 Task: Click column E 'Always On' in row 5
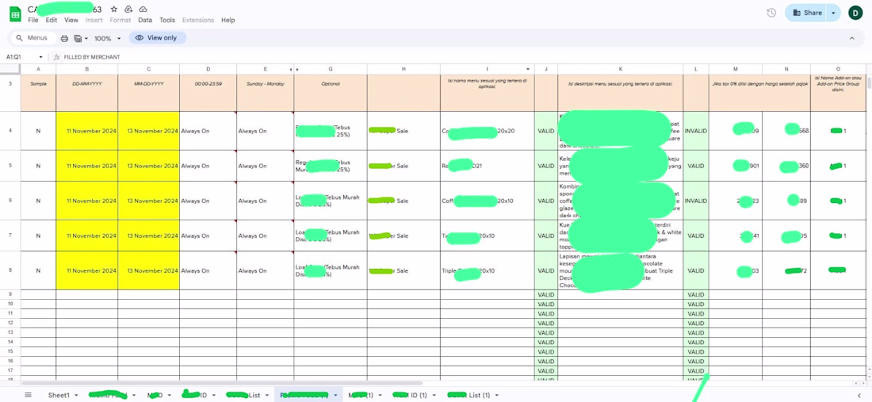tap(266, 166)
